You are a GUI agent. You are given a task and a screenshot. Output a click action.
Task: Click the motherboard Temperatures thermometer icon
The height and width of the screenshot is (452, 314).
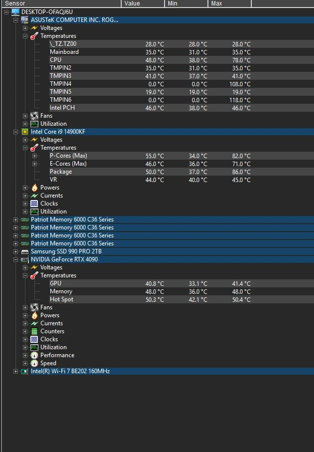(x=34, y=36)
